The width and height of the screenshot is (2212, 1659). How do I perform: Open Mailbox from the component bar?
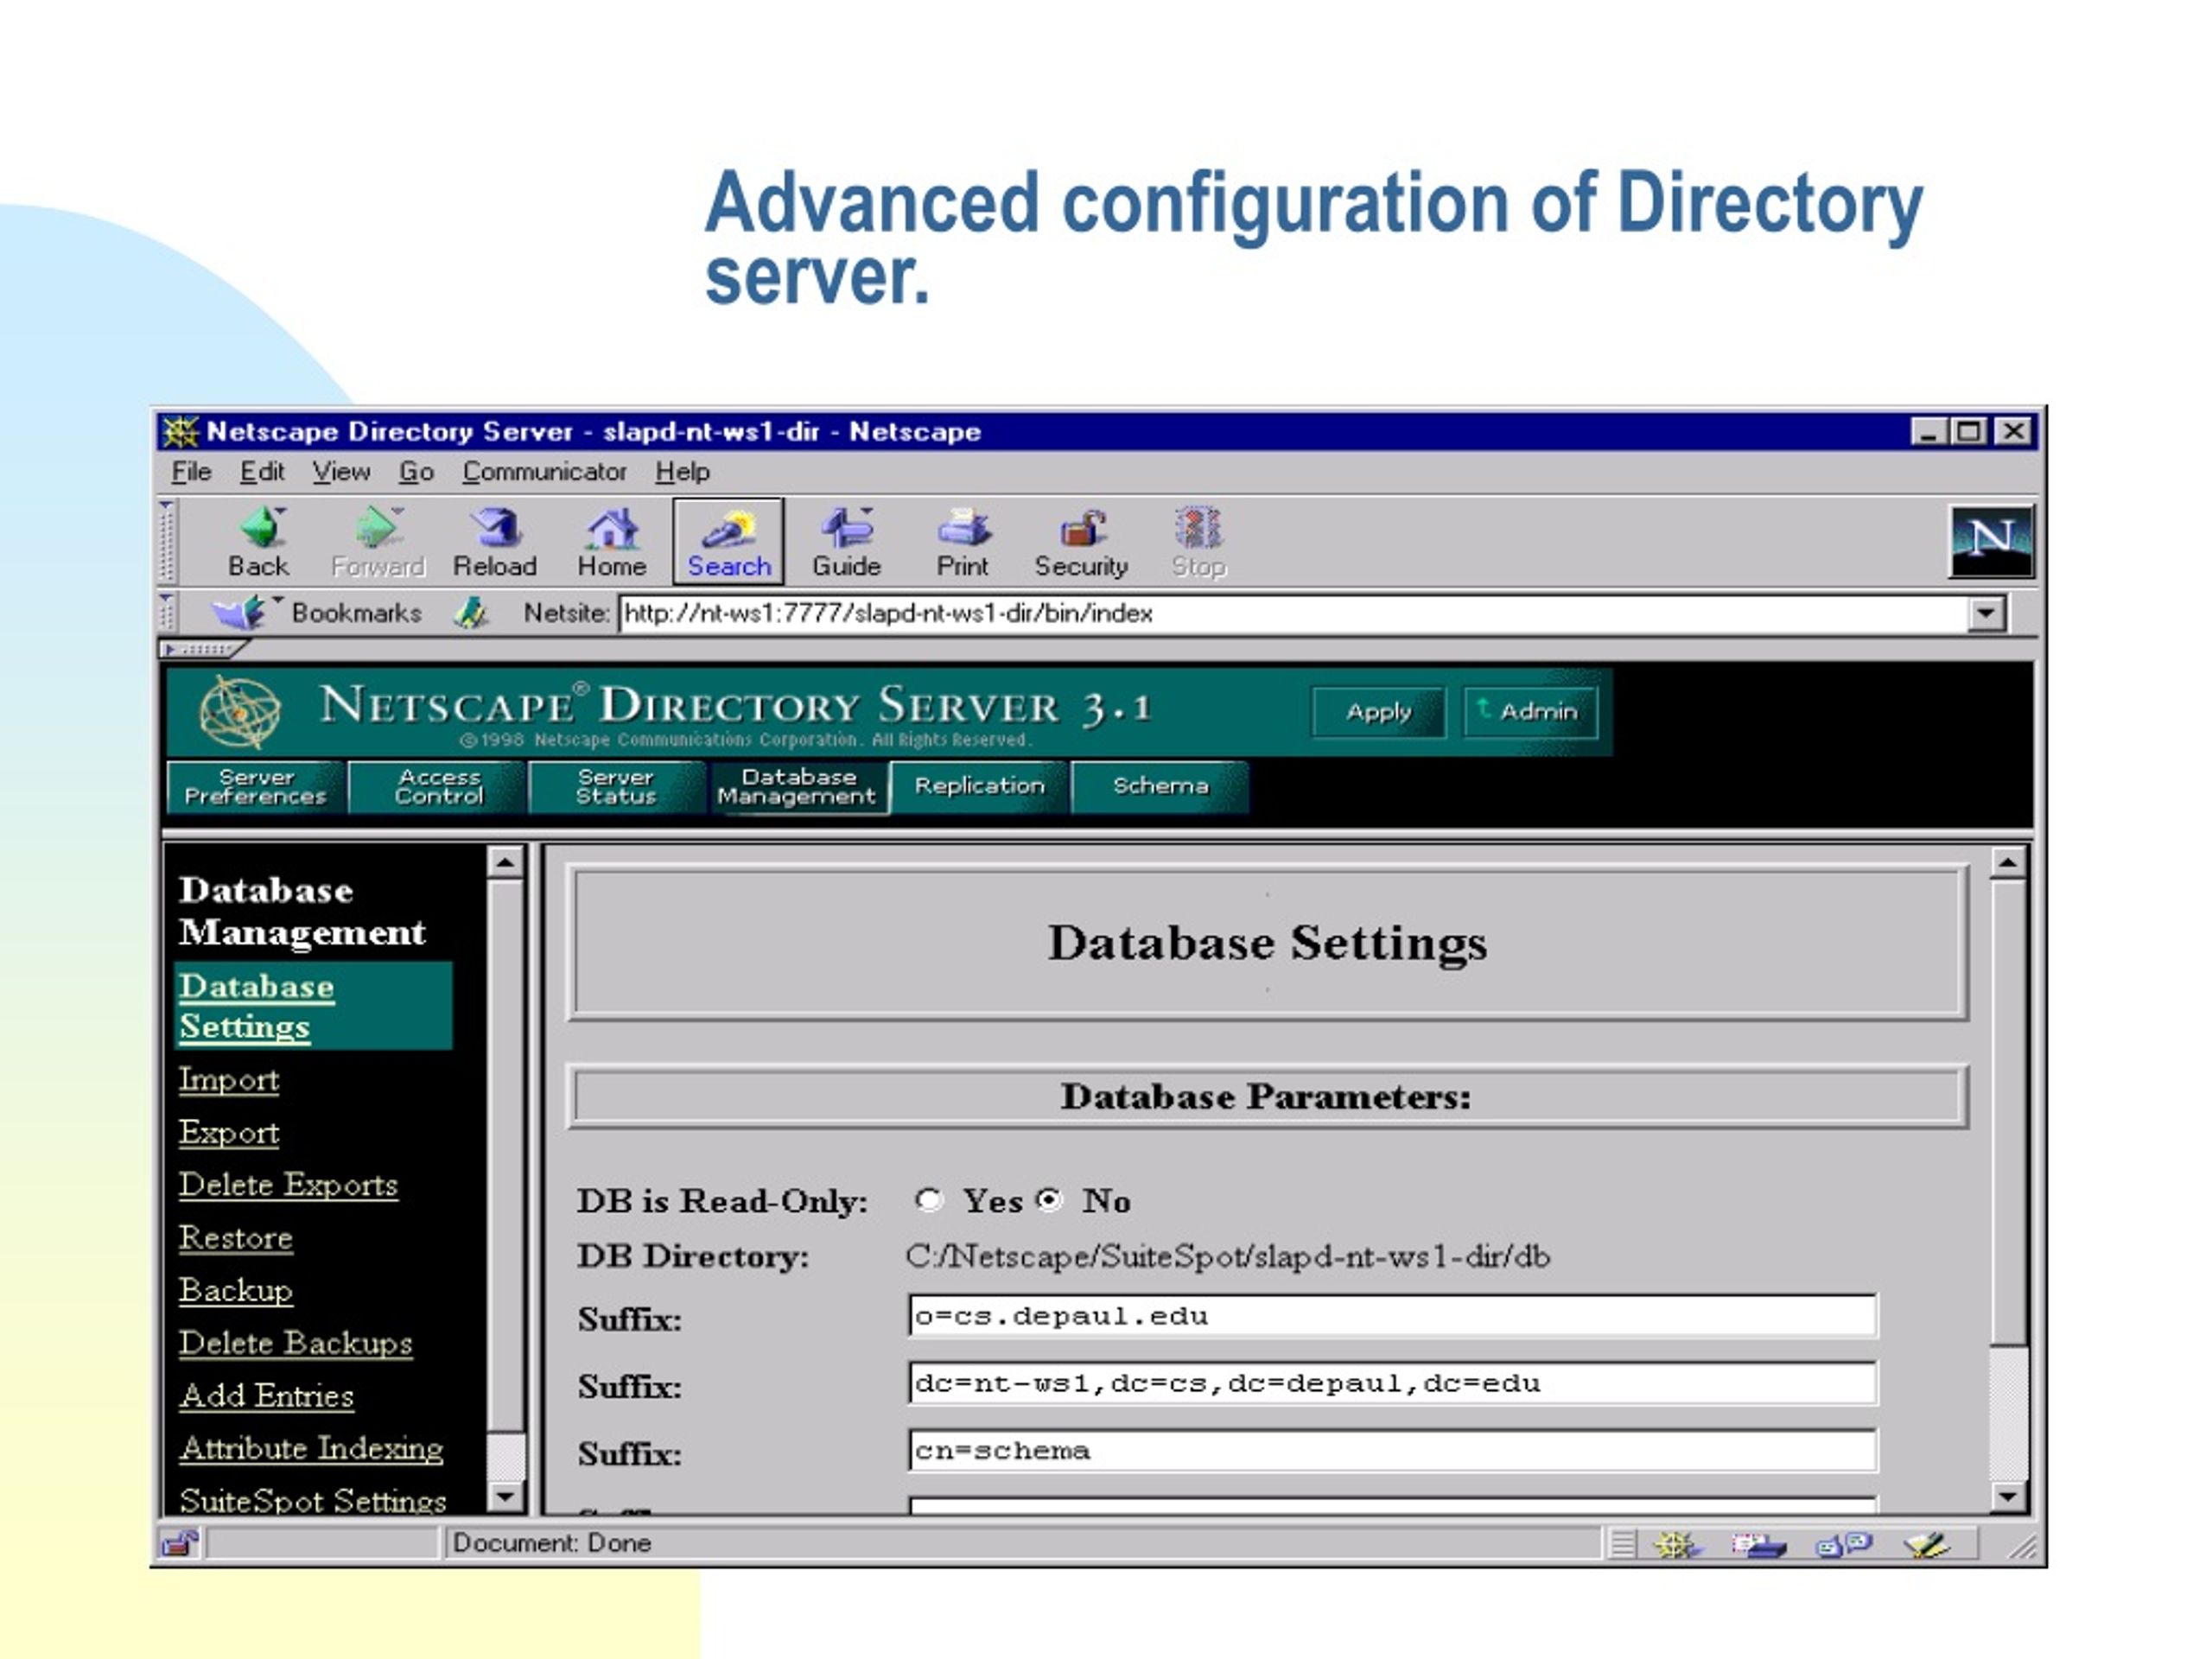(x=1759, y=1545)
